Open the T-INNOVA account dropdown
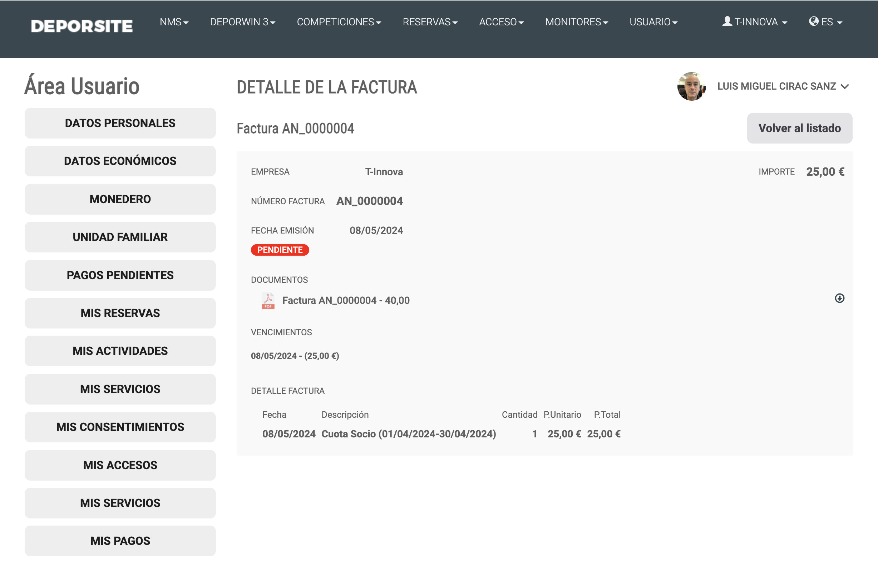This screenshot has height=562, width=878. point(755,22)
